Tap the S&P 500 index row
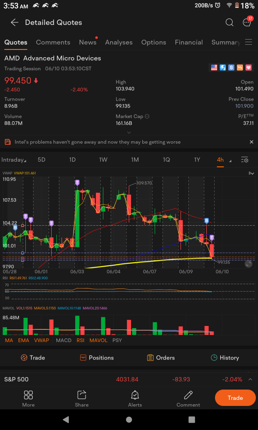 [x=129, y=380]
